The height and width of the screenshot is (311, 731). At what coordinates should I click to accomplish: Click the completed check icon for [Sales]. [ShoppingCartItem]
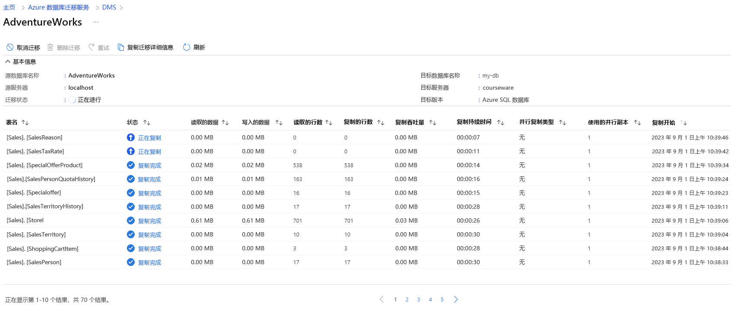tap(131, 248)
